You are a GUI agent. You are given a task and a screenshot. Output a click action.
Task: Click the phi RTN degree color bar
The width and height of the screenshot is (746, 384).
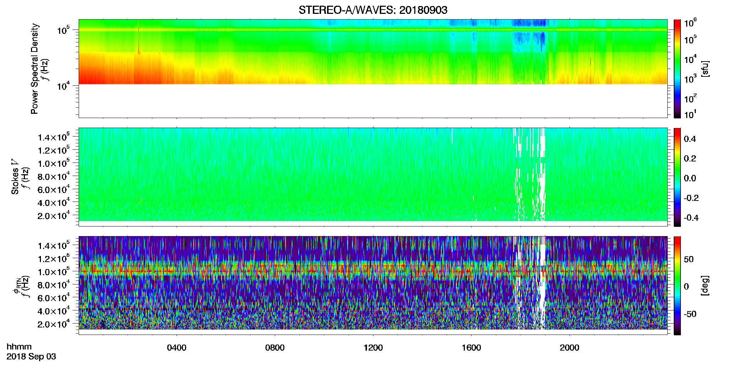coord(677,286)
